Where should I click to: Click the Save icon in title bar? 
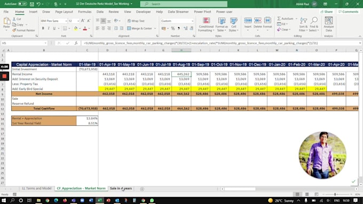point(32,4)
